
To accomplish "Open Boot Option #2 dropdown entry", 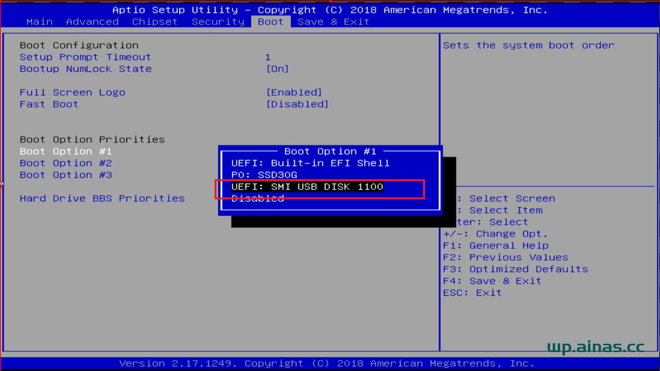I will point(66,163).
